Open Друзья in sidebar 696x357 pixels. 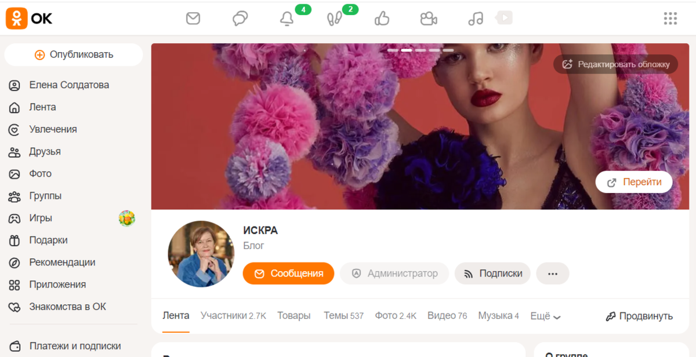(x=45, y=152)
